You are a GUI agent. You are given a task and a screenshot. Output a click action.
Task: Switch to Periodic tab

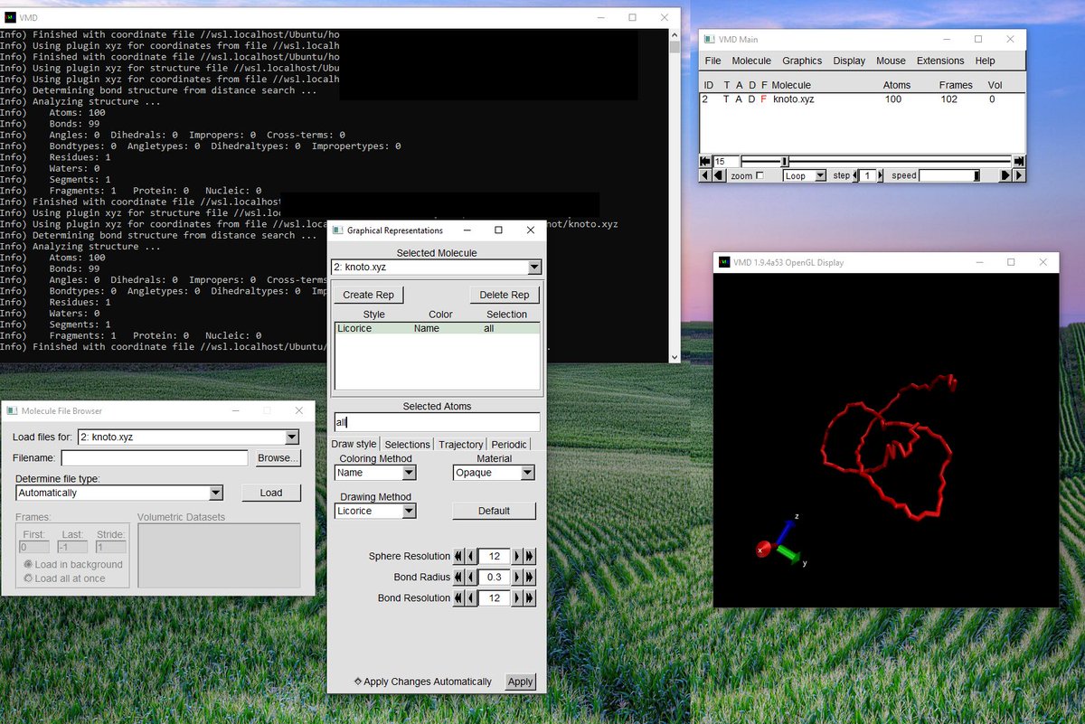pyautogui.click(x=509, y=444)
